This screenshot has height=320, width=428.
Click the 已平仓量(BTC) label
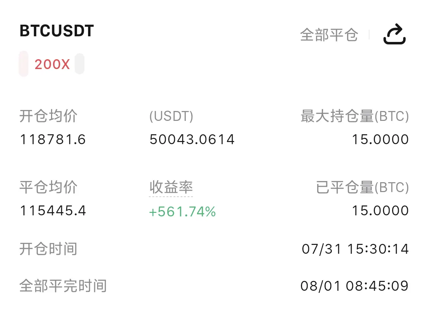[363, 187]
